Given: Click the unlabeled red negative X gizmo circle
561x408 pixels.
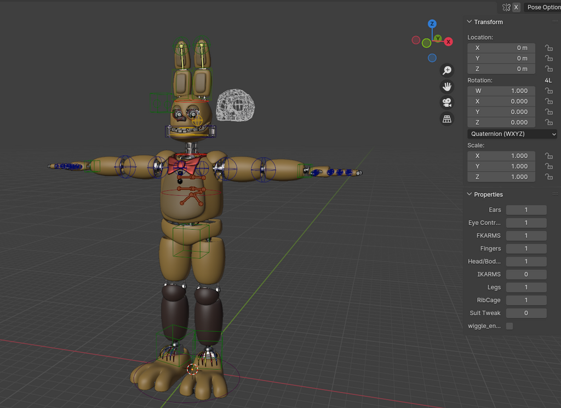Looking at the screenshot, I should [416, 40].
